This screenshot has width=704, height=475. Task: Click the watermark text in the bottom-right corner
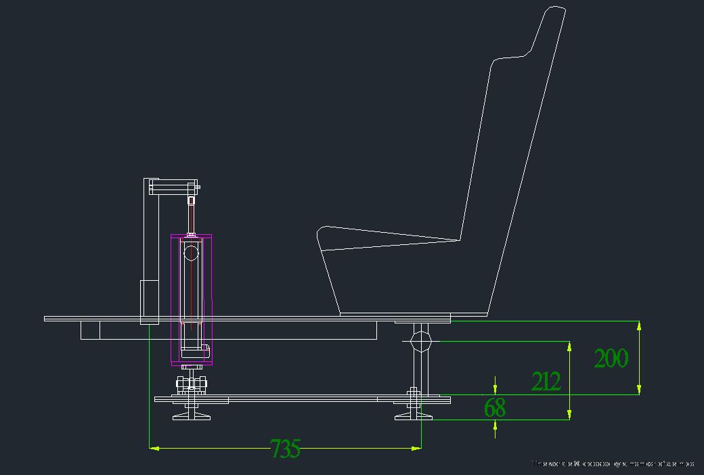(613, 464)
